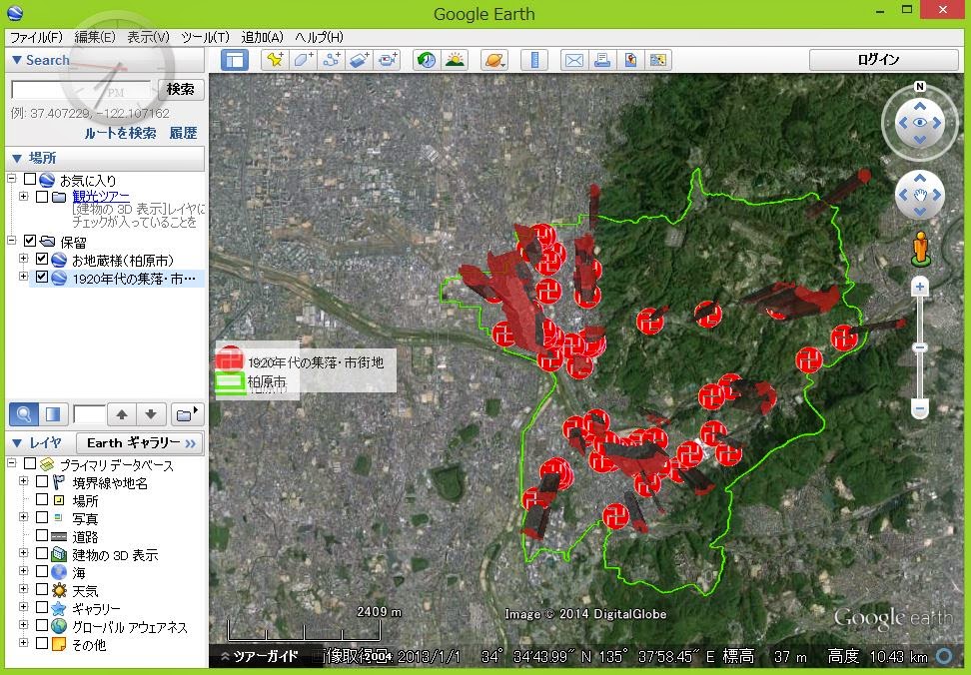
Task: Collapse the 場所 panel triangle
Action: click(x=17, y=159)
